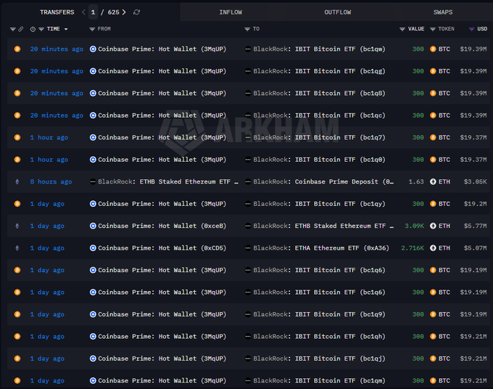Click Ethereum chain icon in 0xCD5 row
This screenshot has width=493, height=389.
pos(17,248)
